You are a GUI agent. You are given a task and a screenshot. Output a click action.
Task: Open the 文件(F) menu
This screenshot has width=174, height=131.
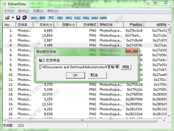[x=9, y=11]
